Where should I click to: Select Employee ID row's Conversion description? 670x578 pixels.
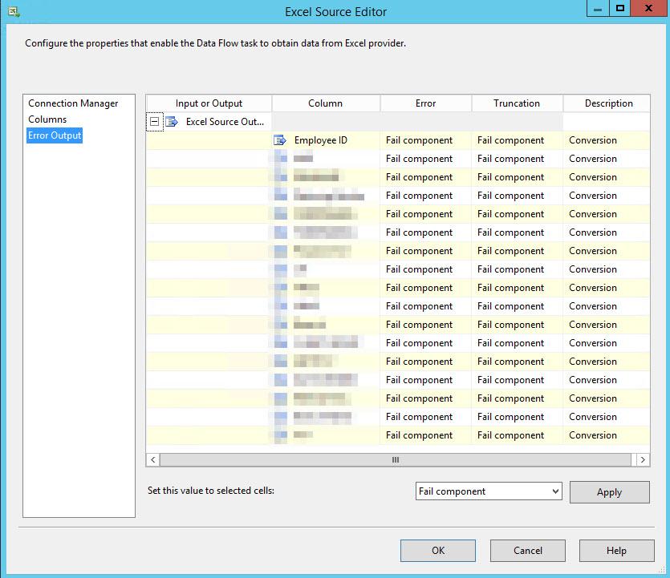(607, 140)
